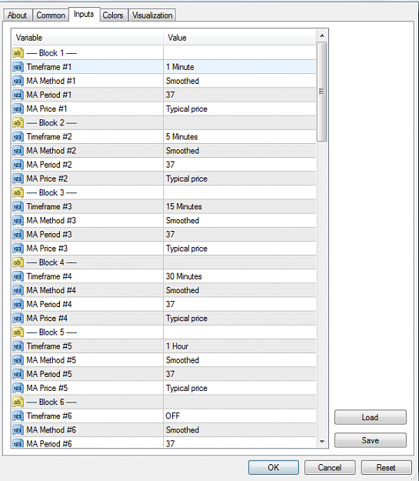Confirm settings with the OK button

(274, 467)
